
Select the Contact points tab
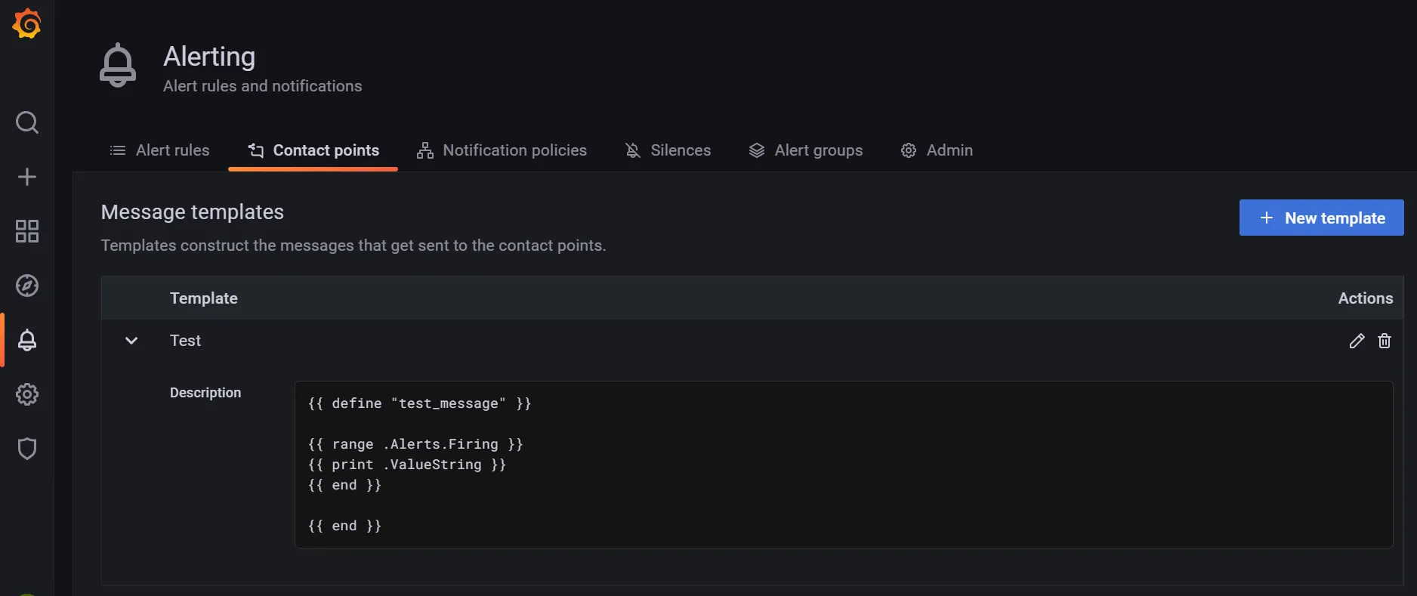pyautogui.click(x=313, y=150)
